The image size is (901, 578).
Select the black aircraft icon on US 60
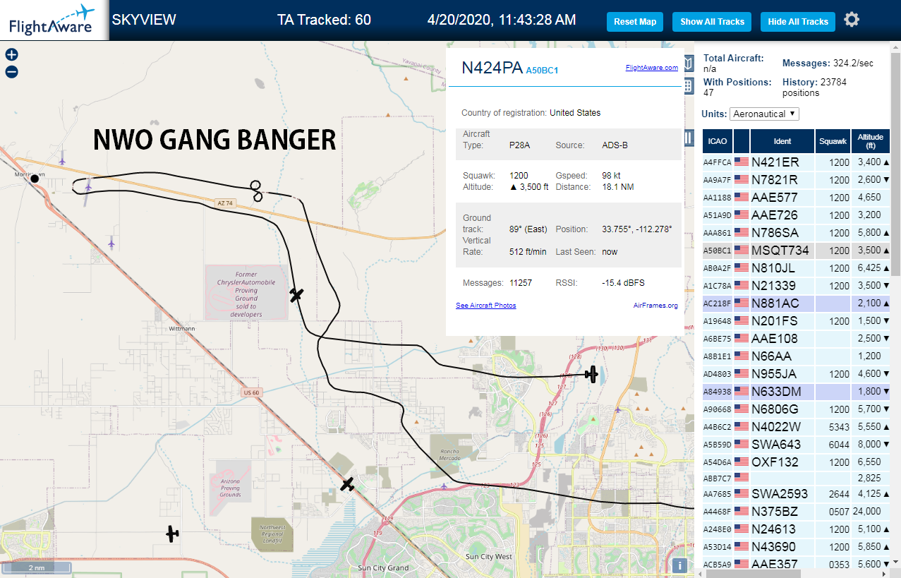347,484
